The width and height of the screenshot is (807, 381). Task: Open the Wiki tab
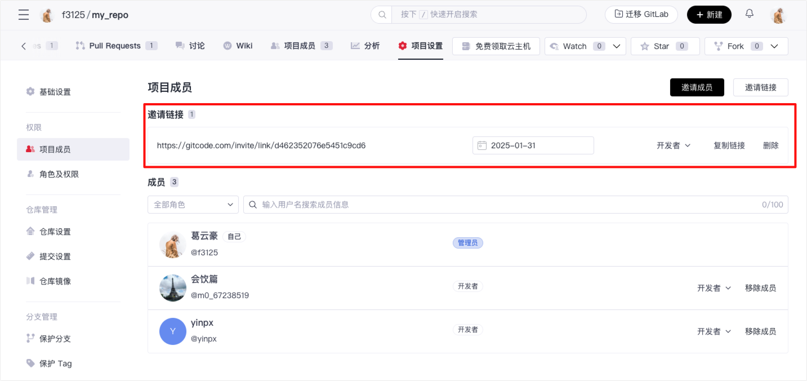(x=238, y=46)
